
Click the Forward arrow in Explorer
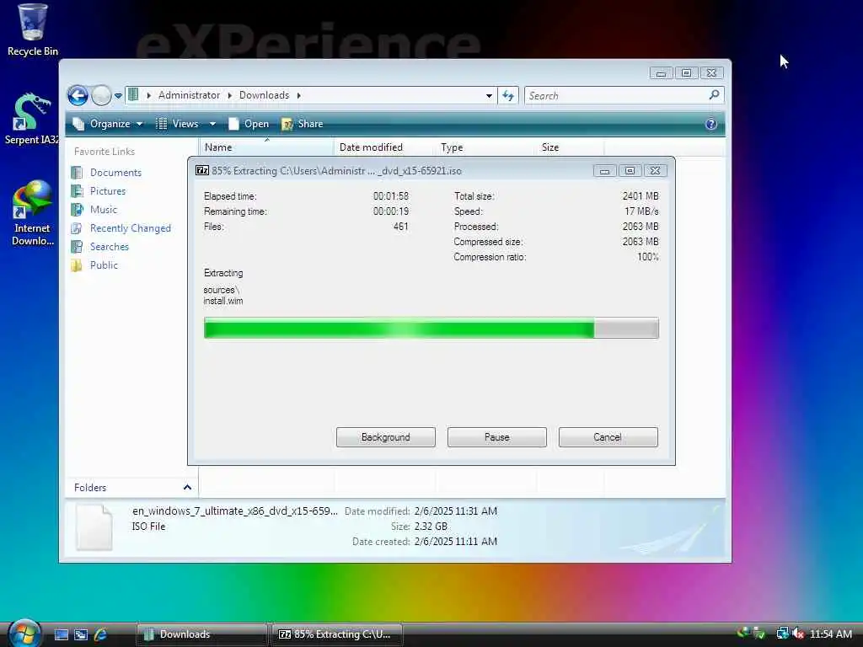coord(101,96)
